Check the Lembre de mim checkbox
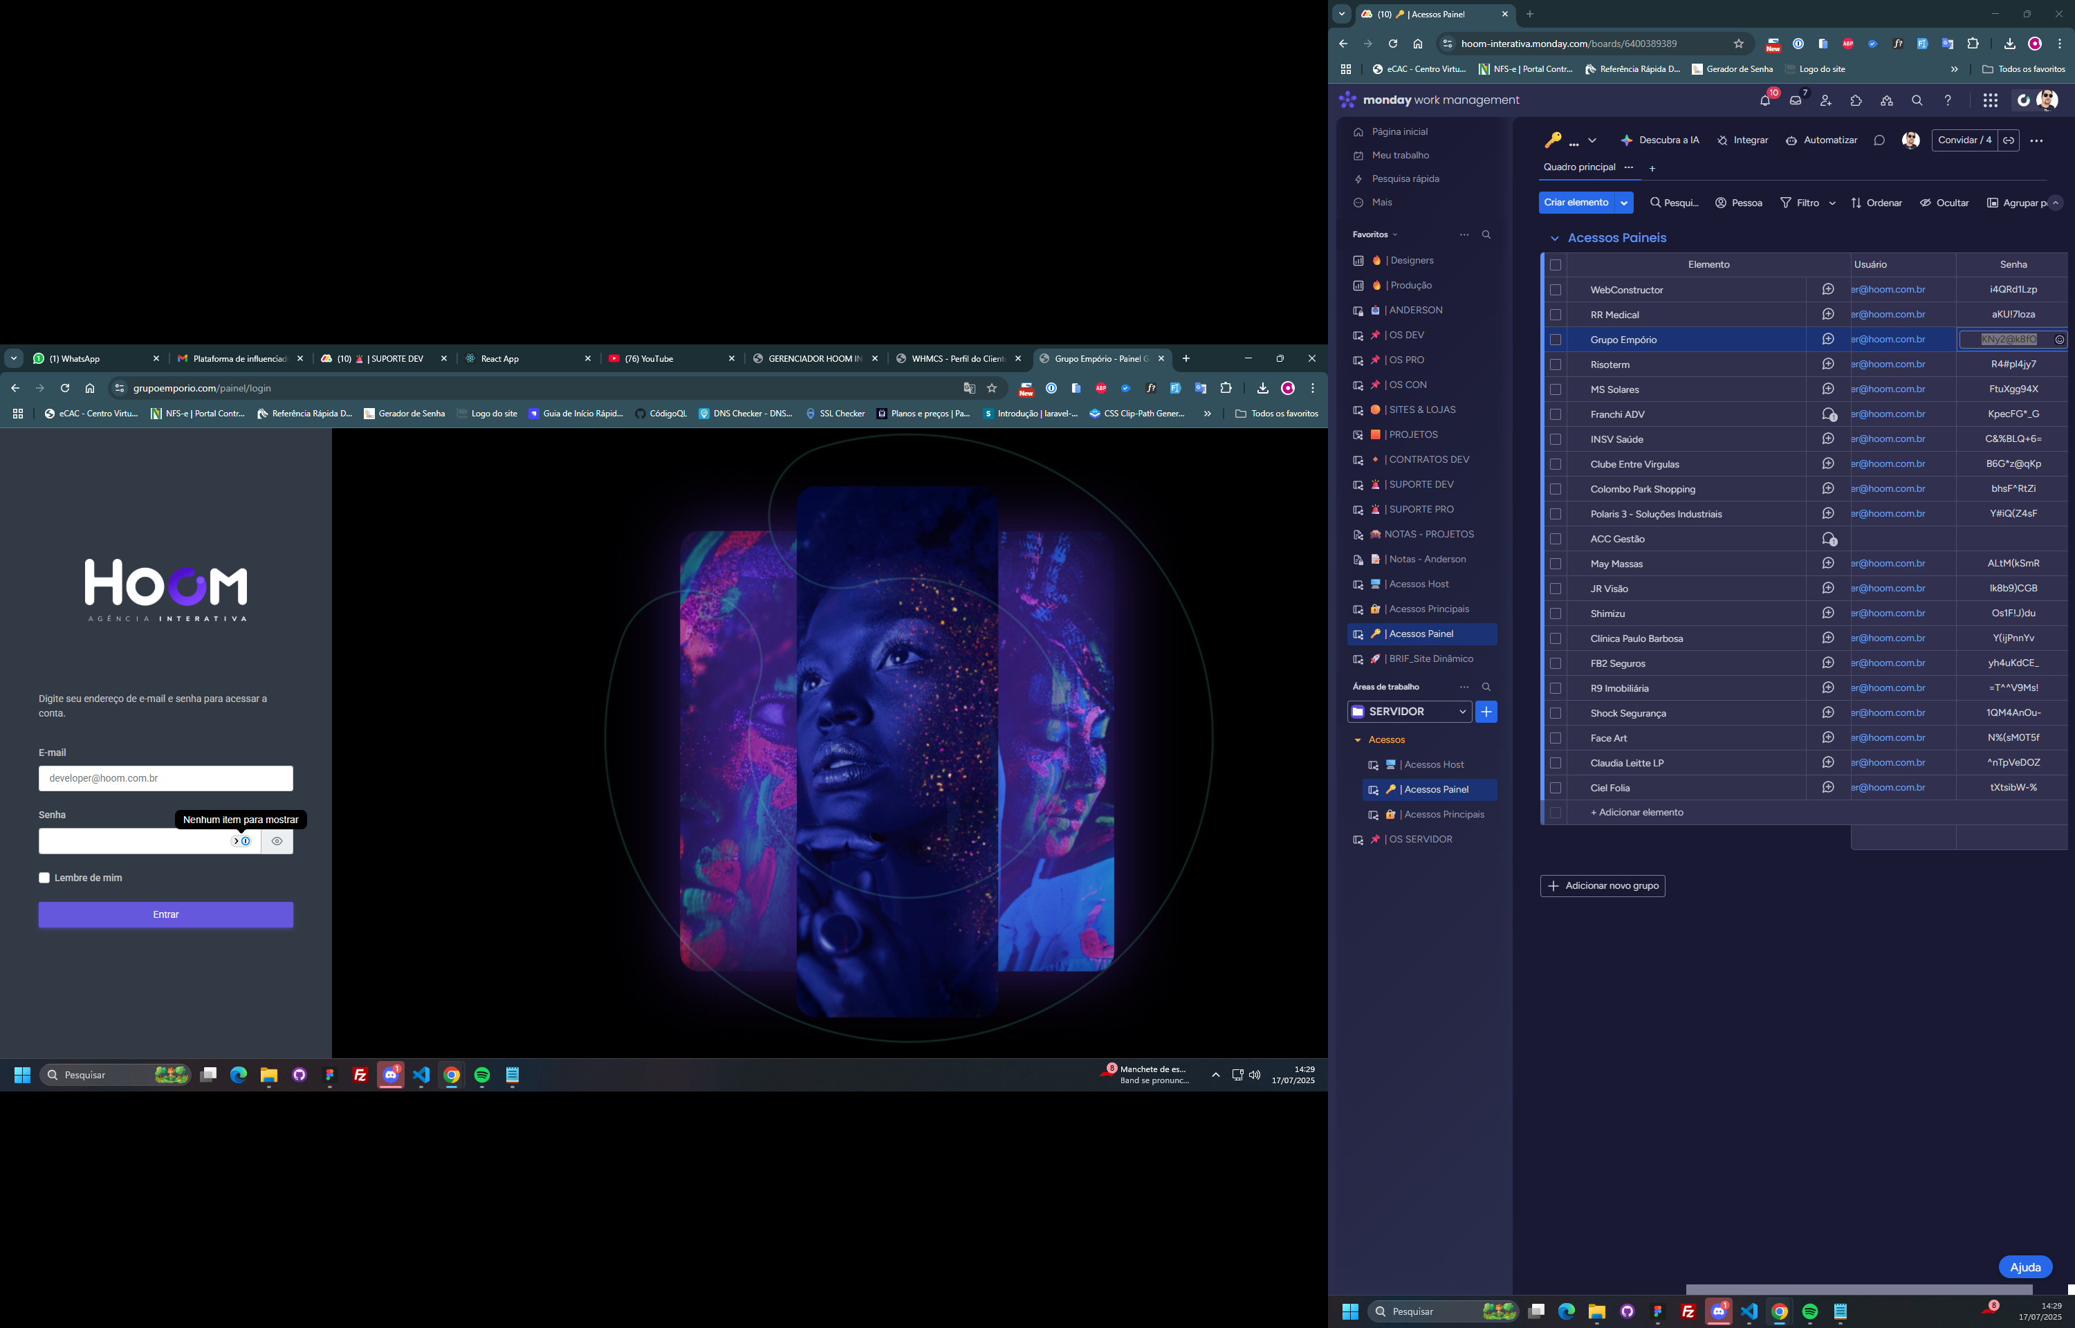 pyautogui.click(x=45, y=878)
